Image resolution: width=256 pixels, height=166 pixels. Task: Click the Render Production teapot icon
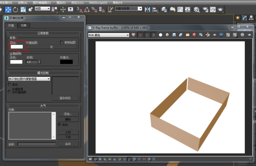220,9
